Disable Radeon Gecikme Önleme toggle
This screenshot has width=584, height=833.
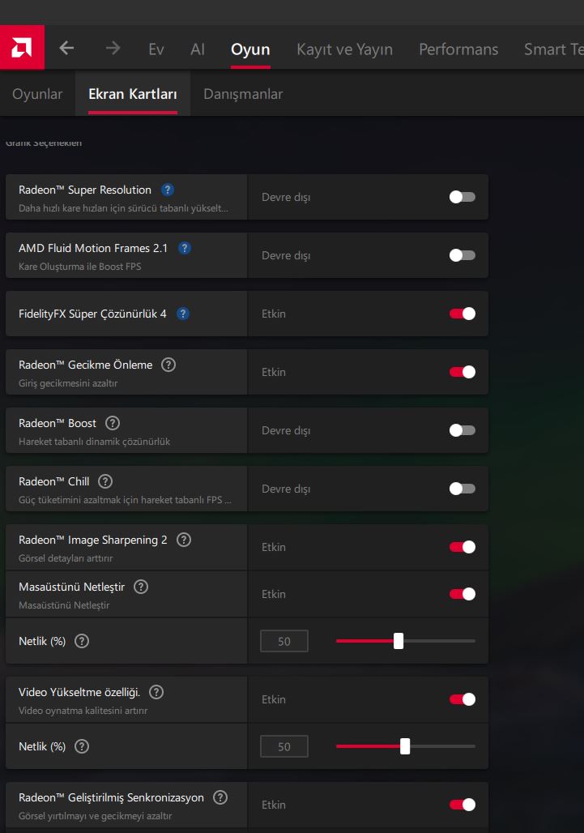point(462,373)
